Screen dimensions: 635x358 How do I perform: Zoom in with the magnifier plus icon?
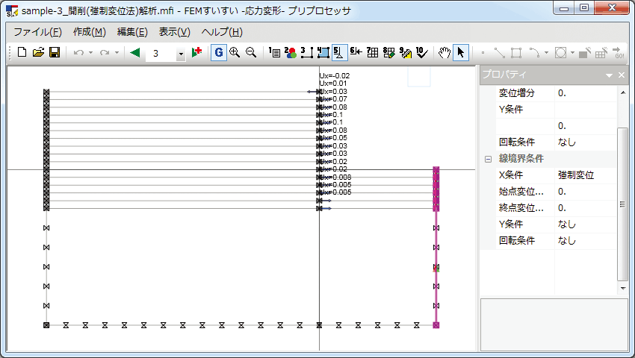[235, 53]
